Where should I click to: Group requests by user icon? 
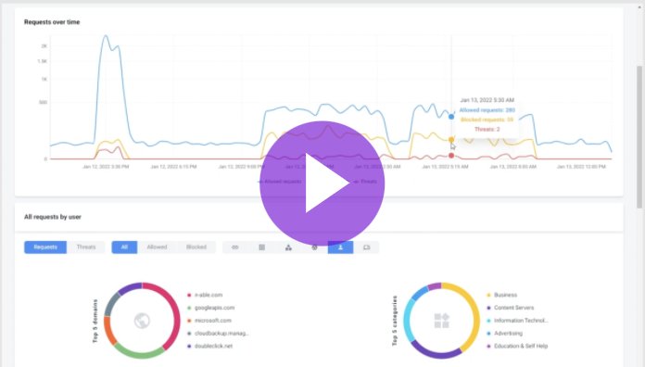(341, 247)
